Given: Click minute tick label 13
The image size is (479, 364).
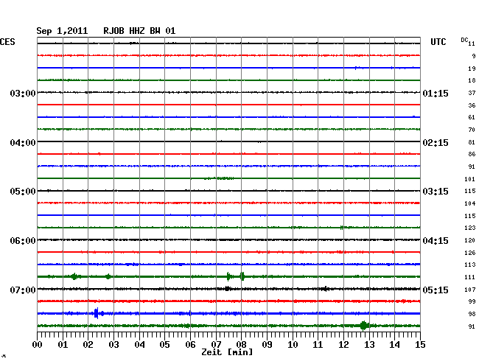Looking at the screenshot, I should tap(369, 345).
